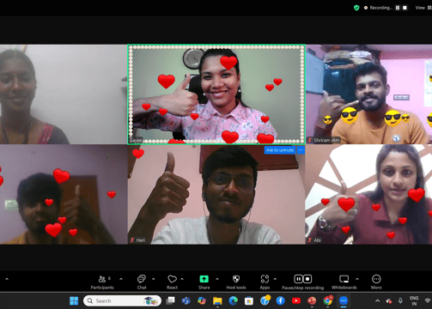Open Facebook from the taskbar
The image size is (432, 309).
(x=280, y=300)
